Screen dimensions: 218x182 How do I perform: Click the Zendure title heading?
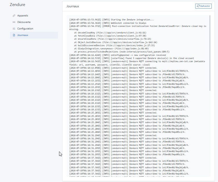point(18,5)
